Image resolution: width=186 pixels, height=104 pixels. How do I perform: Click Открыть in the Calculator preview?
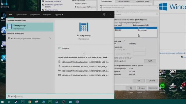[x=66, y=48]
